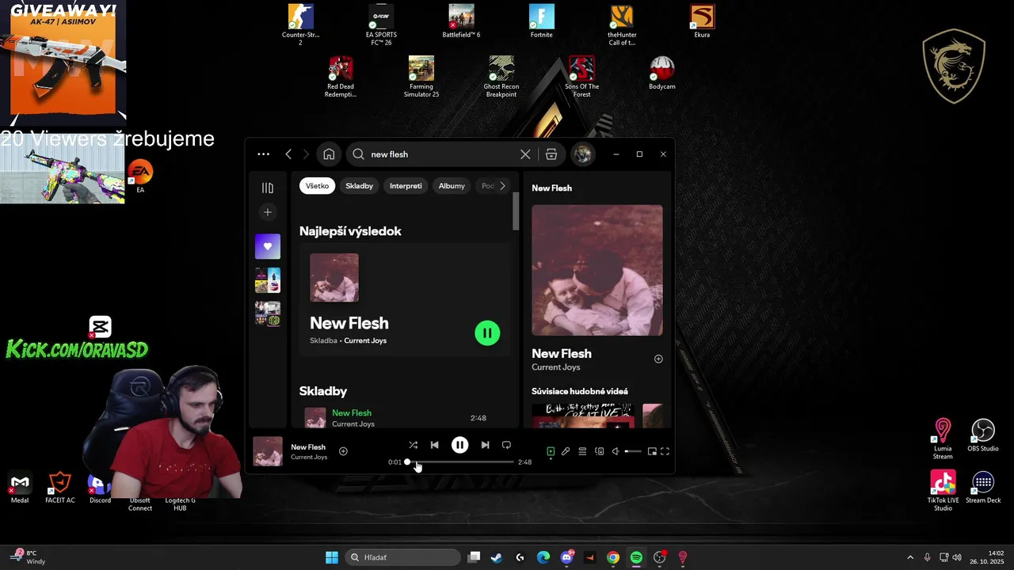Viewport: 1014px width, 570px height.
Task: Select Counter-Strike 2 desktop icon
Action: 300,25
